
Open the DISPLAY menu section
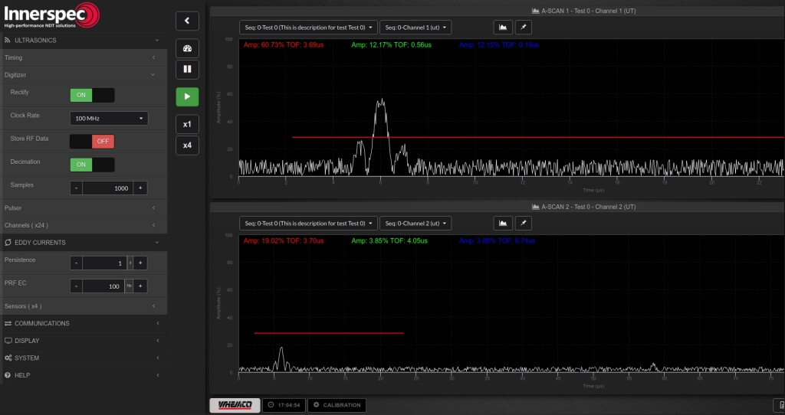pos(84,341)
